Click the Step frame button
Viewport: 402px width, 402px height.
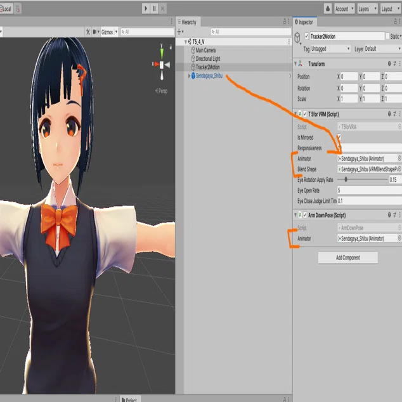[x=162, y=8]
